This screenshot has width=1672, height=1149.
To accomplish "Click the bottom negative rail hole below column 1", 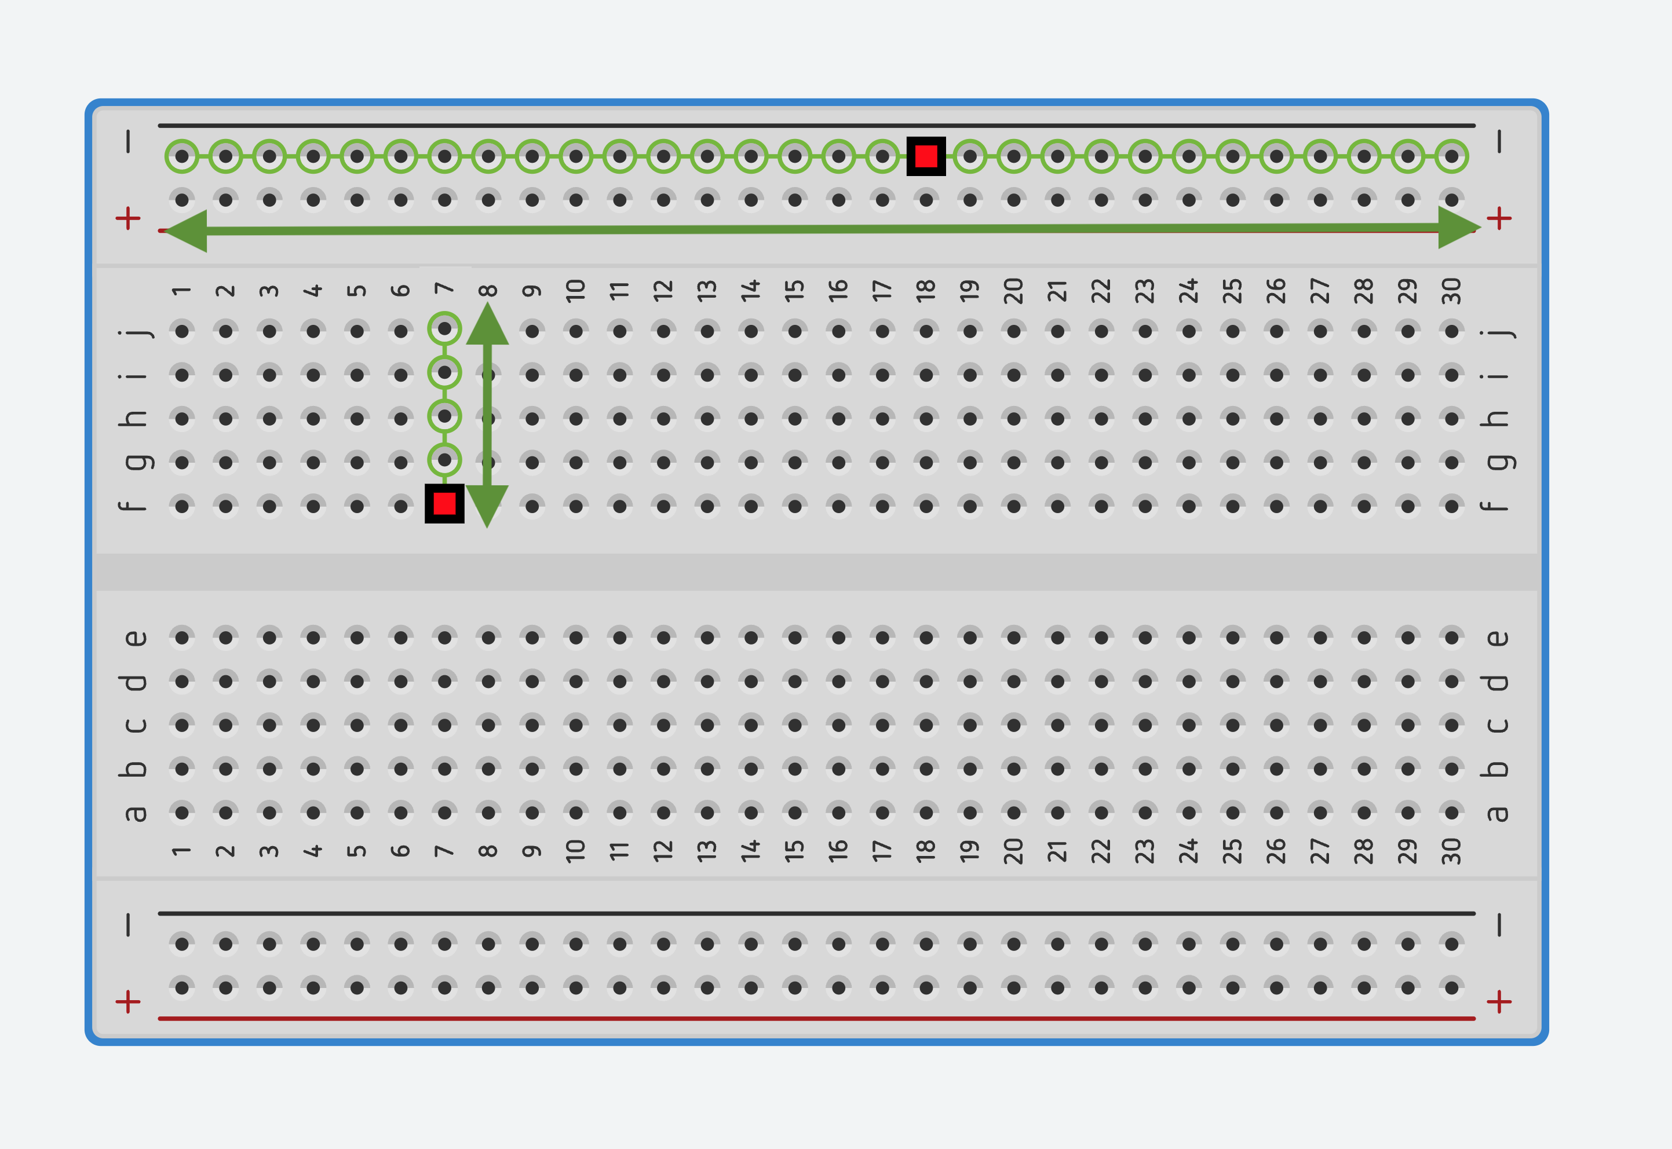I will (182, 944).
